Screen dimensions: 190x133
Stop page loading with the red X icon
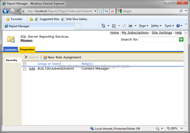[112, 11]
